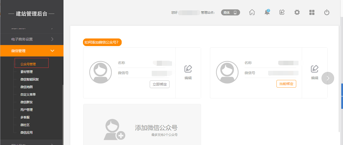Click the 当前绑定 button

pyautogui.click(x=286, y=84)
